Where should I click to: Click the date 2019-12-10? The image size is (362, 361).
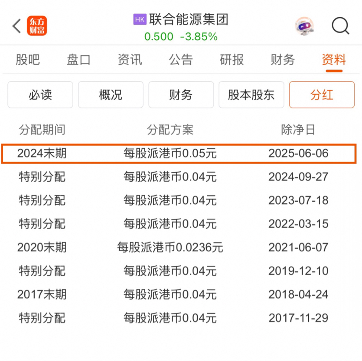(298, 271)
